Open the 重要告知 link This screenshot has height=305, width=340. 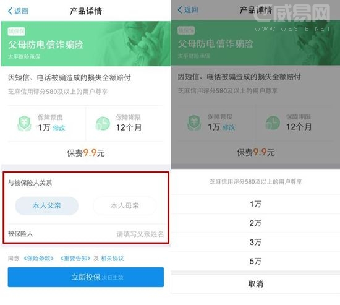75,259
